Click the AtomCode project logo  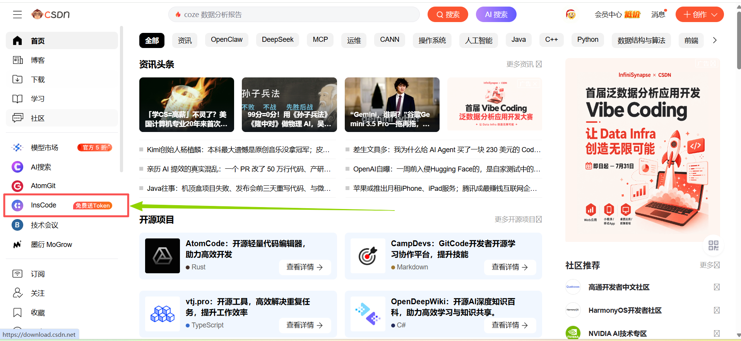click(x=163, y=256)
